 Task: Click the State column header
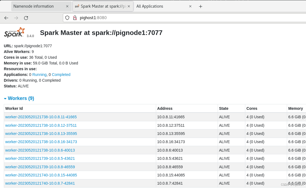231,108
